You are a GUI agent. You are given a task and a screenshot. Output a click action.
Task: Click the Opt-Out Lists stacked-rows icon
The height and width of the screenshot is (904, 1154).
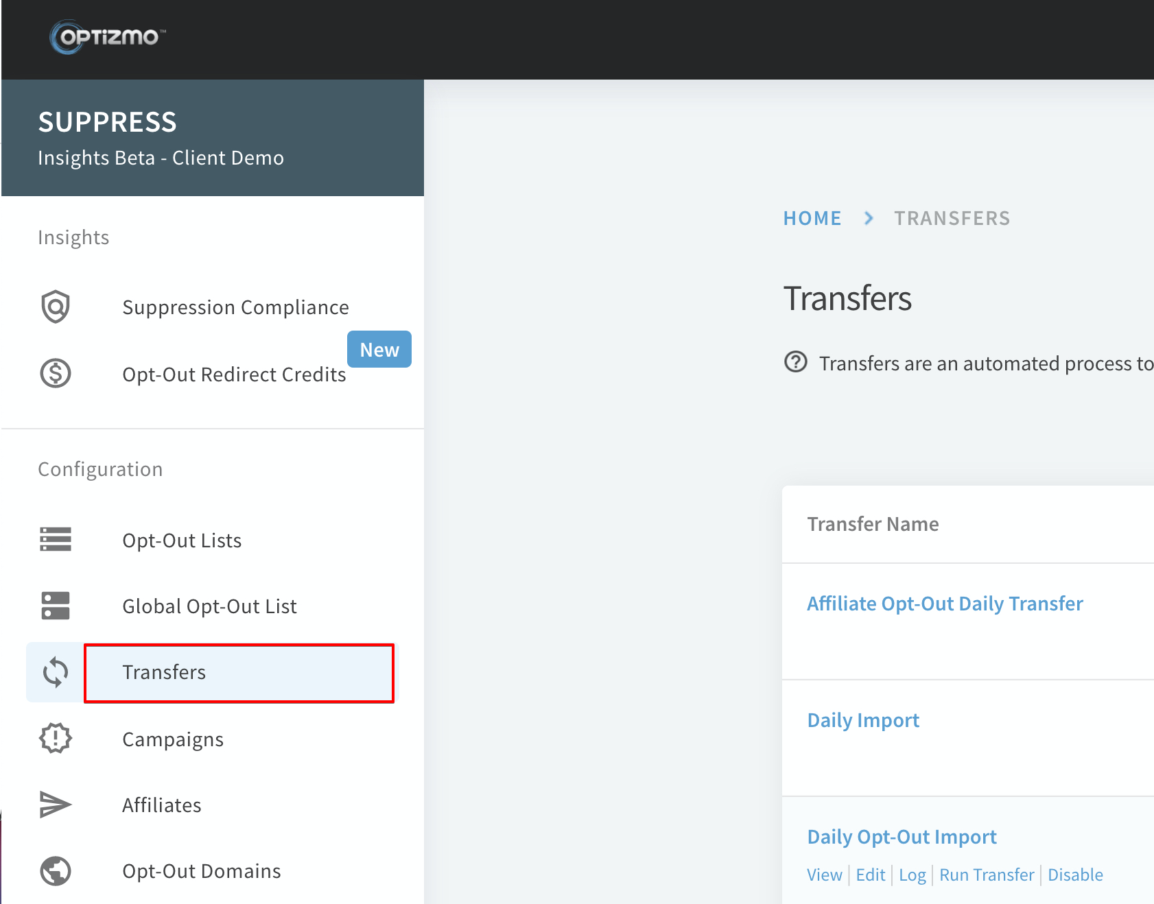(56, 539)
